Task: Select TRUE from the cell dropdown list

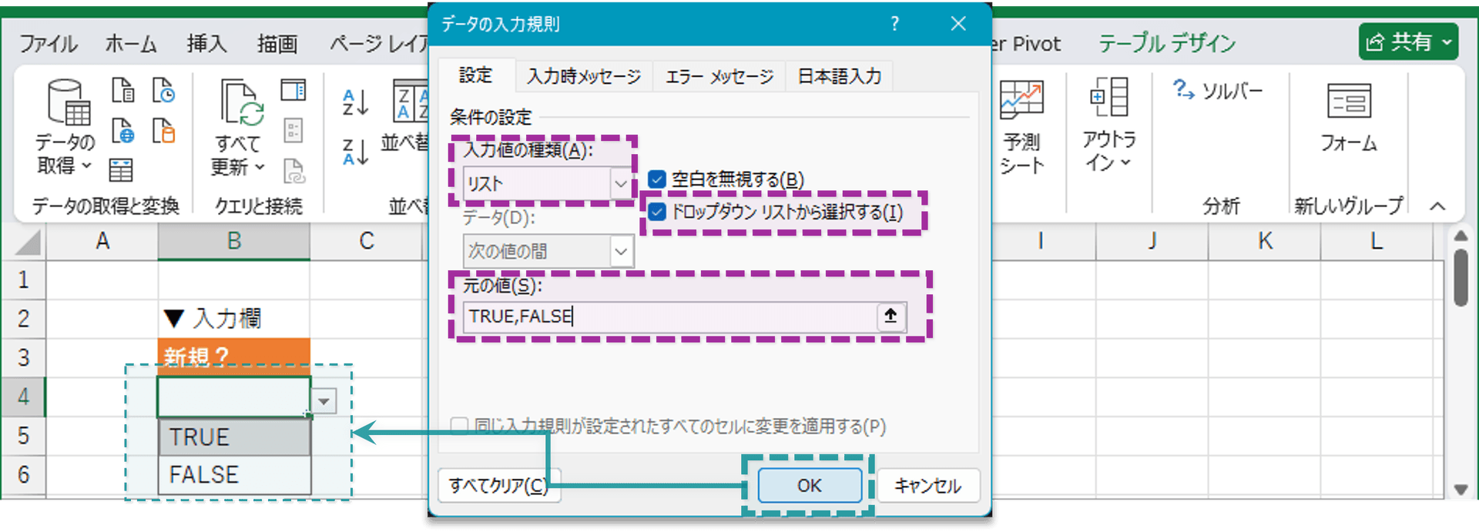Action: pyautogui.click(x=235, y=437)
